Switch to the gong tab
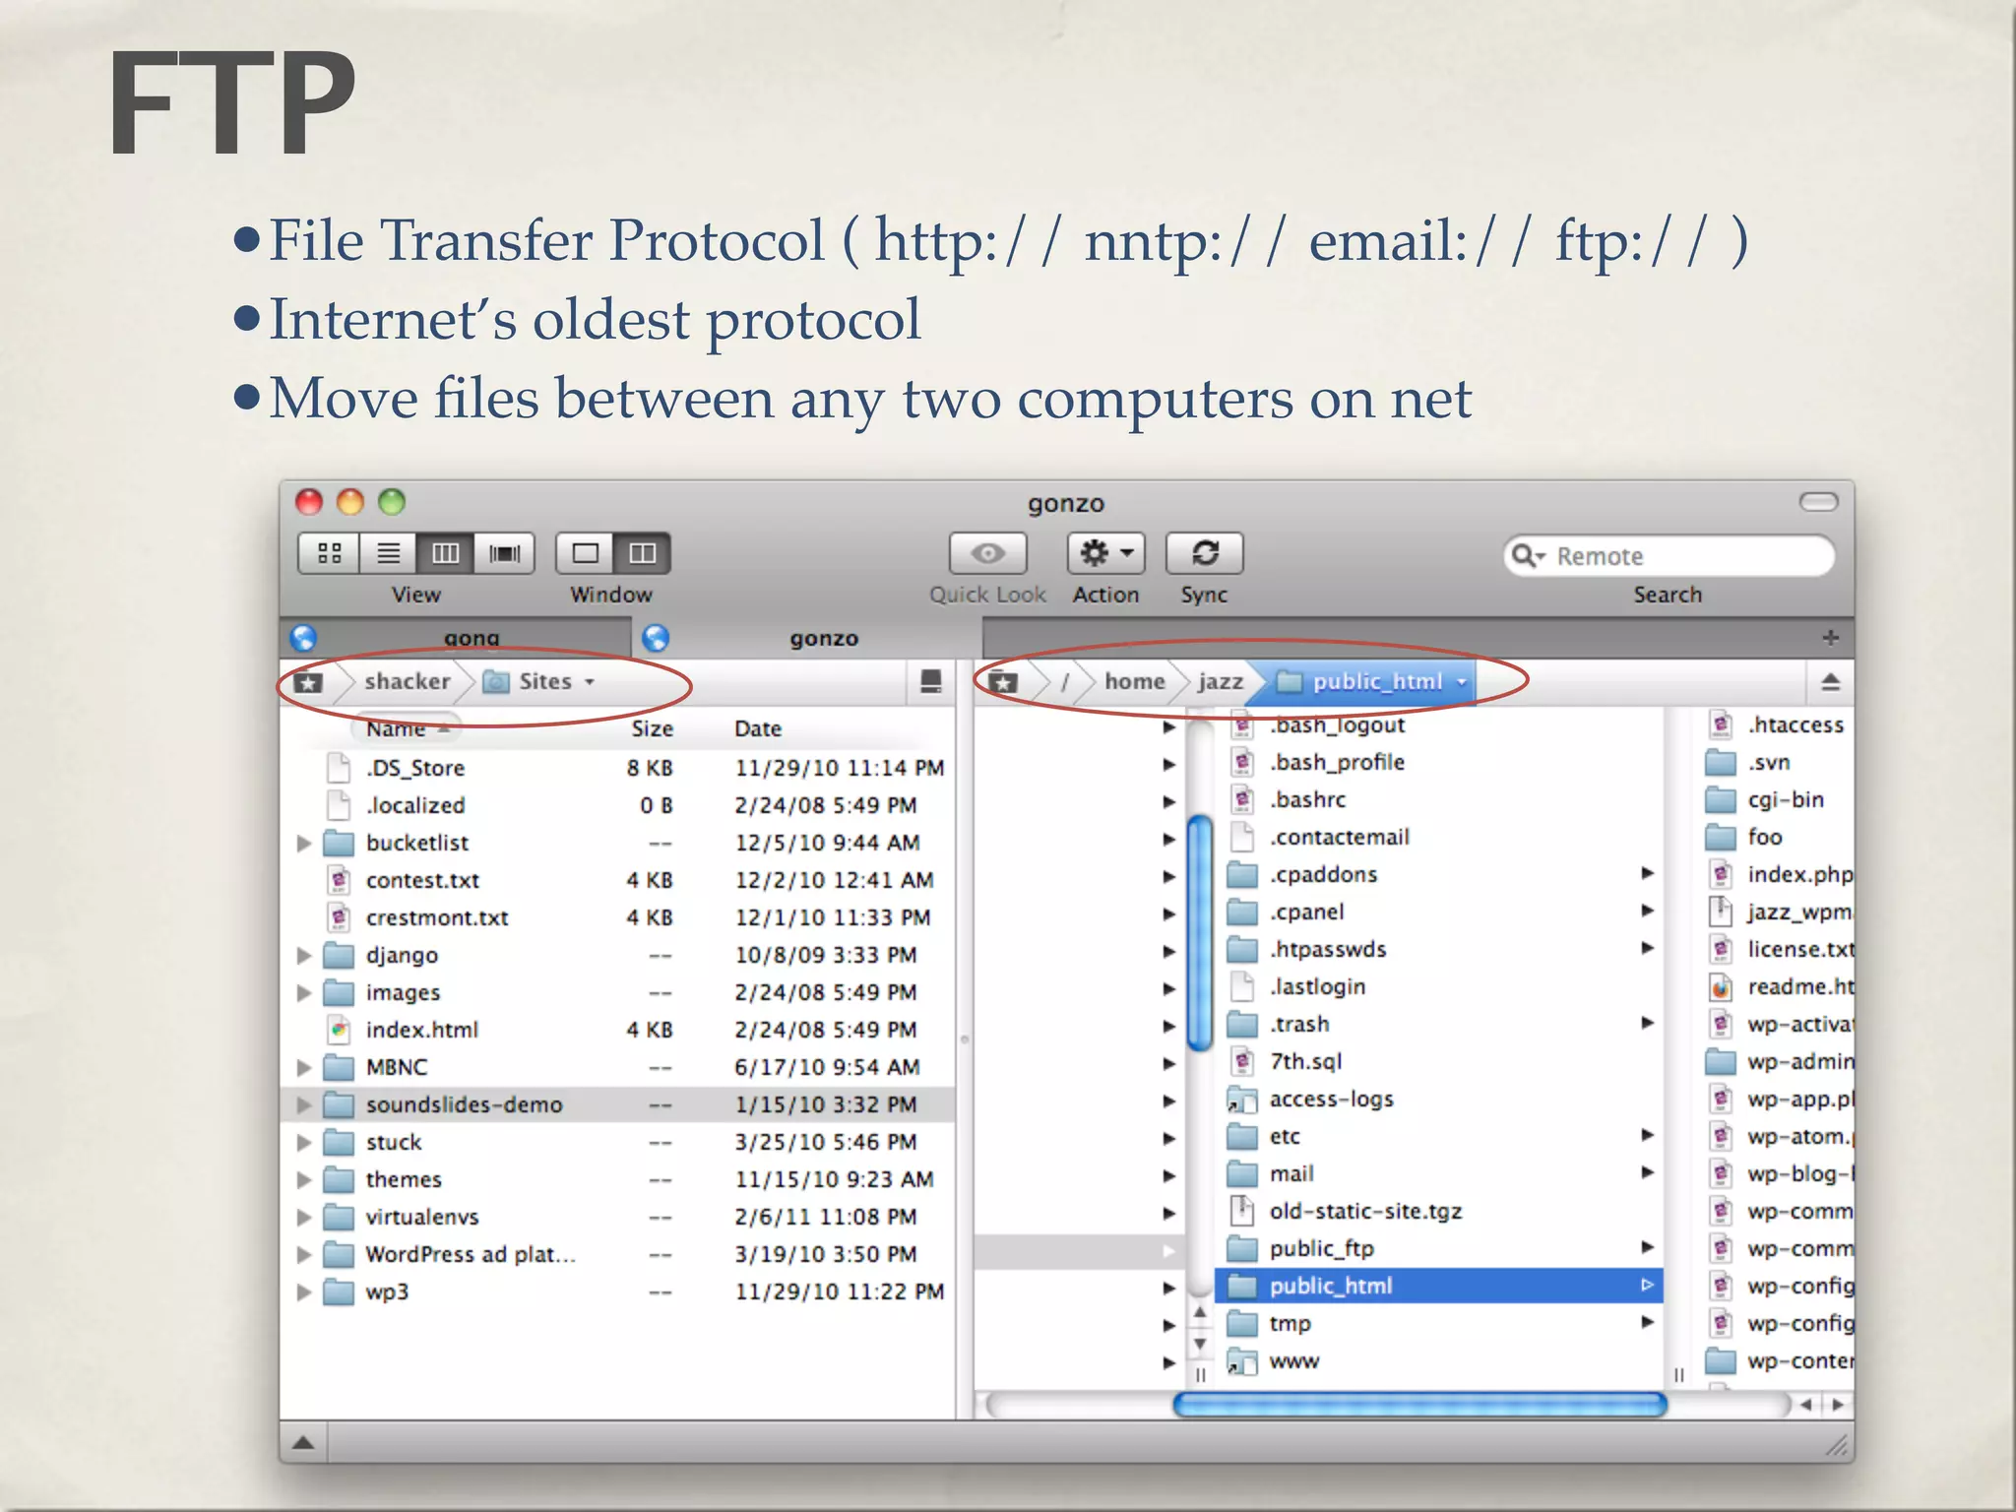2016x1512 pixels. [471, 638]
